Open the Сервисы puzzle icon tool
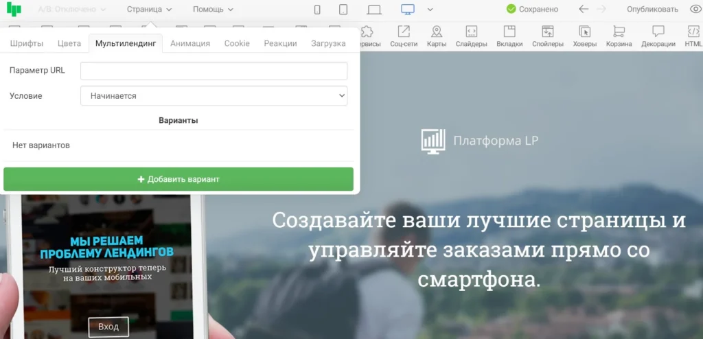 (367, 37)
